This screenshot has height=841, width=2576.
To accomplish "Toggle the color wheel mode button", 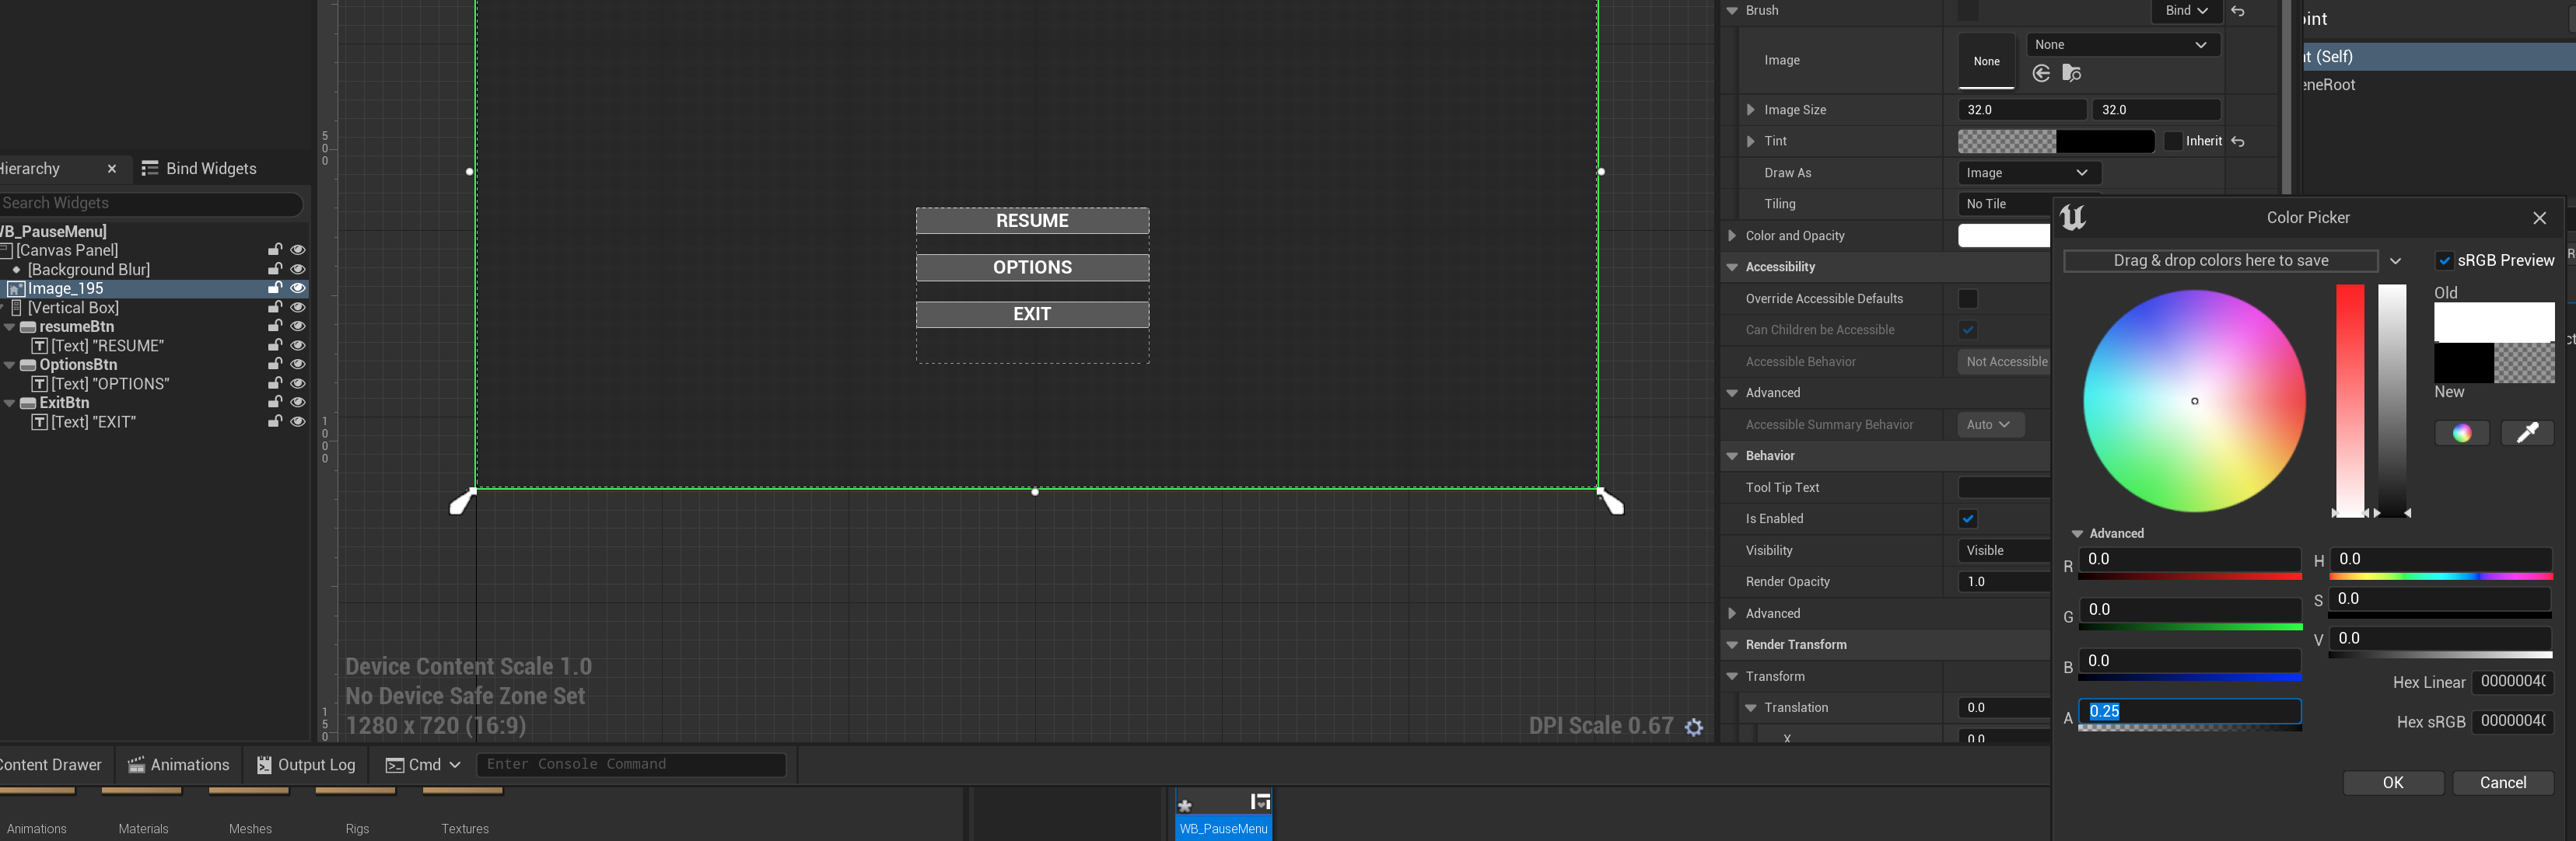I will click(x=2461, y=432).
